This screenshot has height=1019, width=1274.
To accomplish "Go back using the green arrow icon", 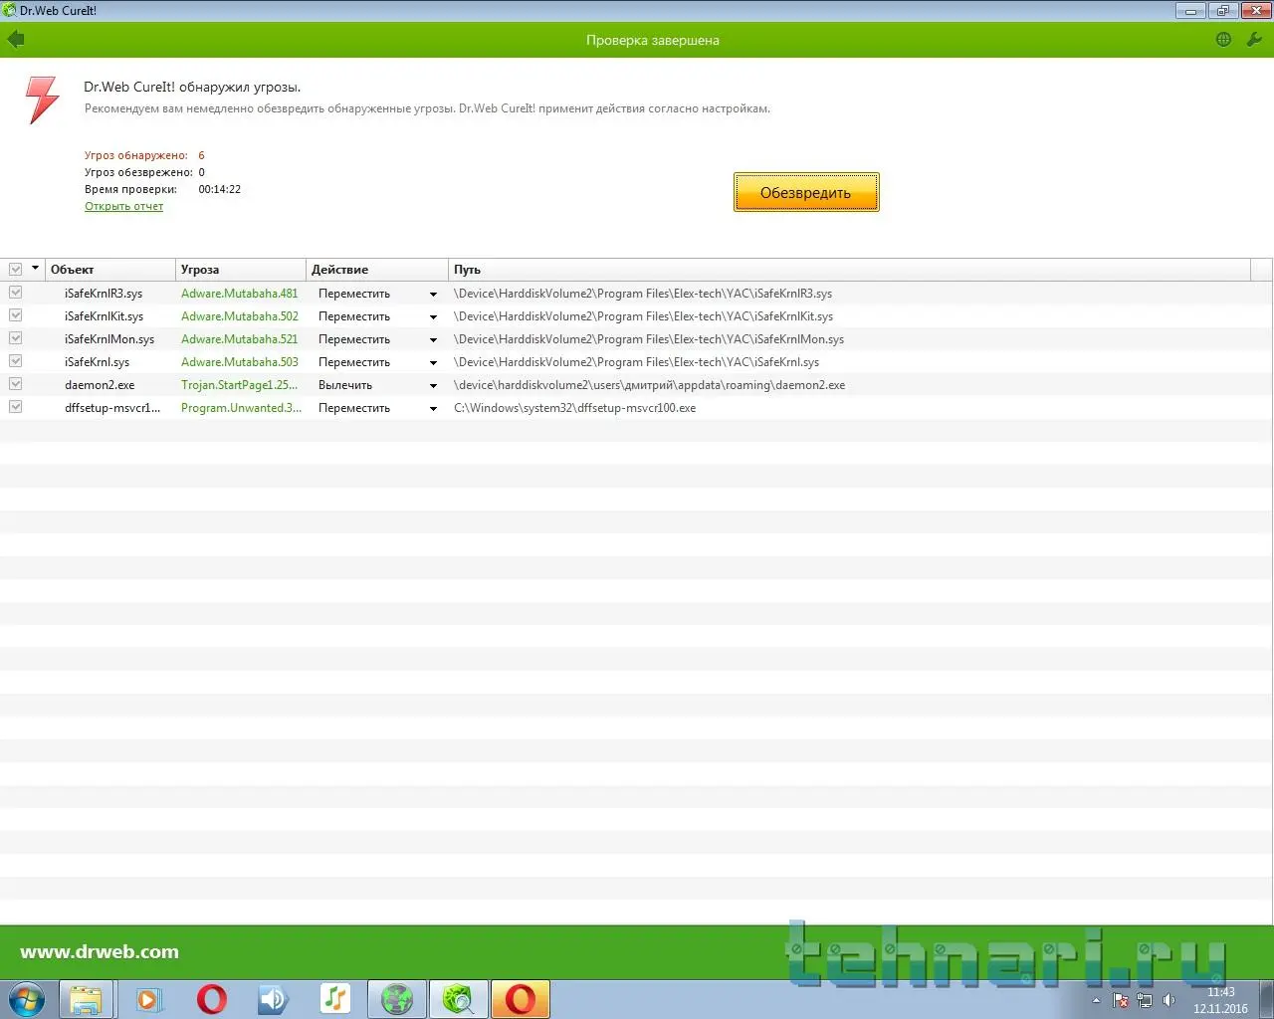I will click(x=16, y=40).
